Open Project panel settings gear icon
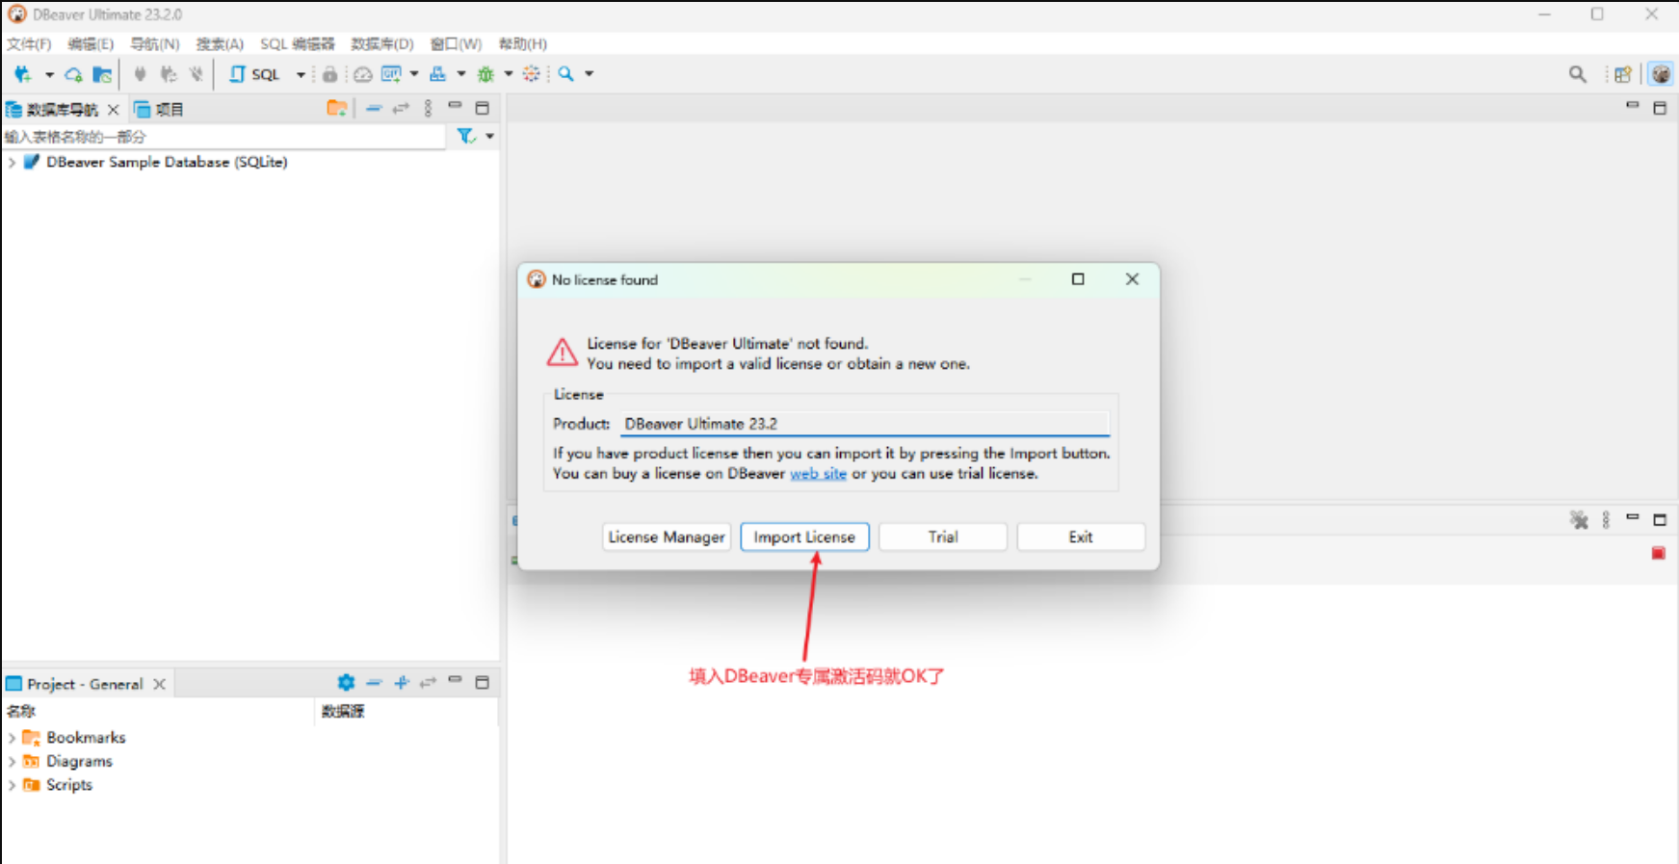This screenshot has width=1679, height=864. coord(346,683)
